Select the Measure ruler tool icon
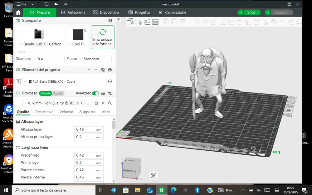The height and width of the screenshot is (195, 312). [283, 22]
